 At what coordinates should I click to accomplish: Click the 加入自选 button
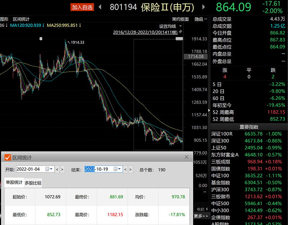pyautogui.click(x=82, y=7)
